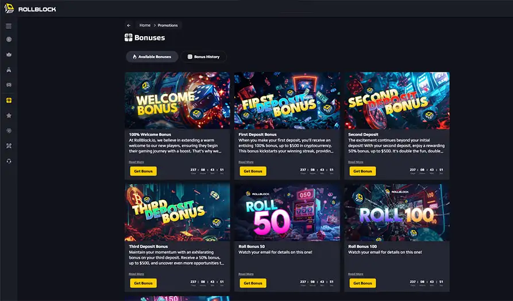Screen dimensions: 513x301
Task: Expand Read More under Roll Bonus 50
Action: 246,274
